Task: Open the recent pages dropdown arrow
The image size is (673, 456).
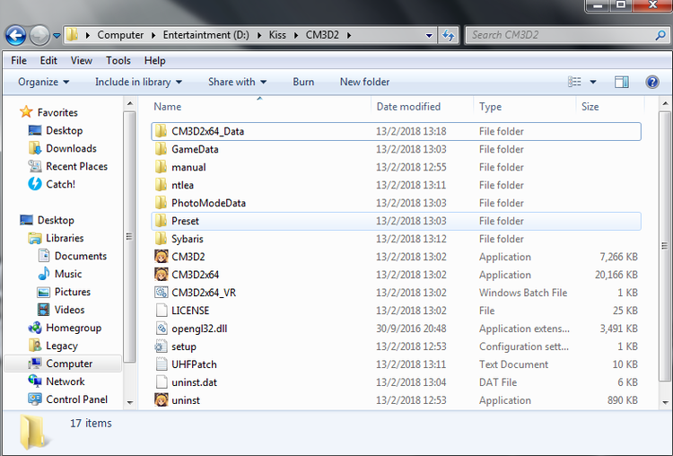Action: coord(57,36)
